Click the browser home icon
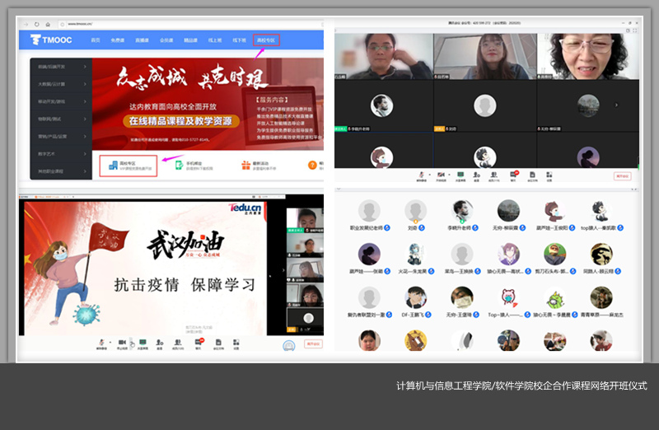Screen dimensions: 659x430 tap(48, 25)
